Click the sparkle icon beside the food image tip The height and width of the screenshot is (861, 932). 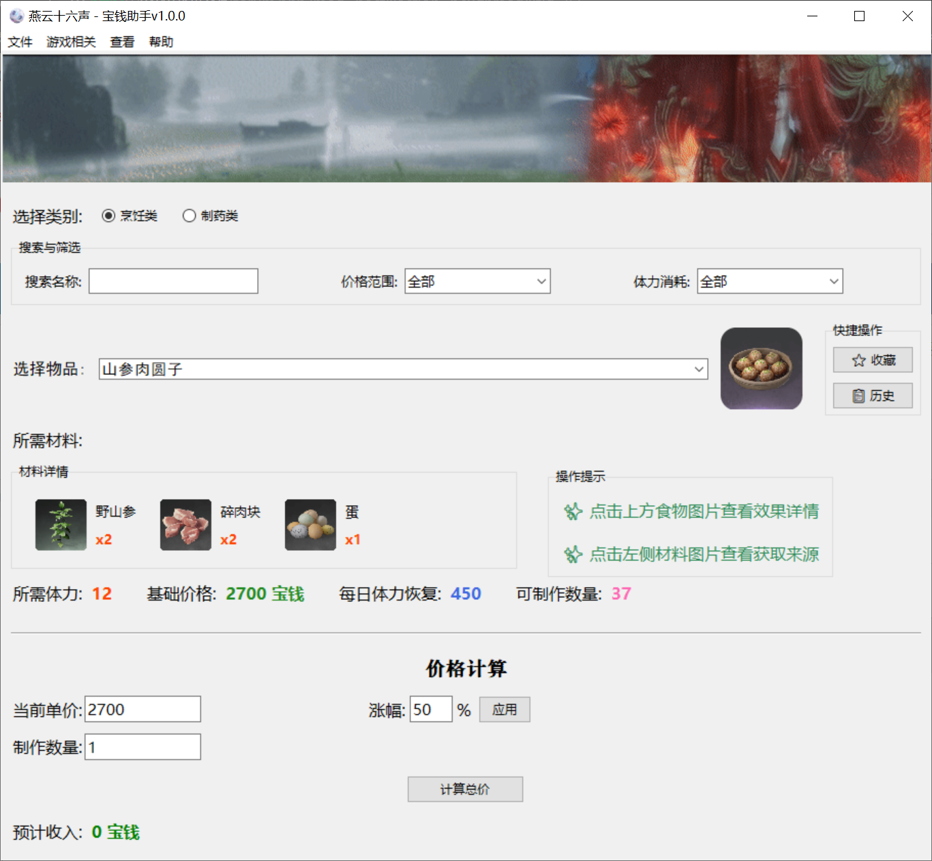pyautogui.click(x=573, y=511)
